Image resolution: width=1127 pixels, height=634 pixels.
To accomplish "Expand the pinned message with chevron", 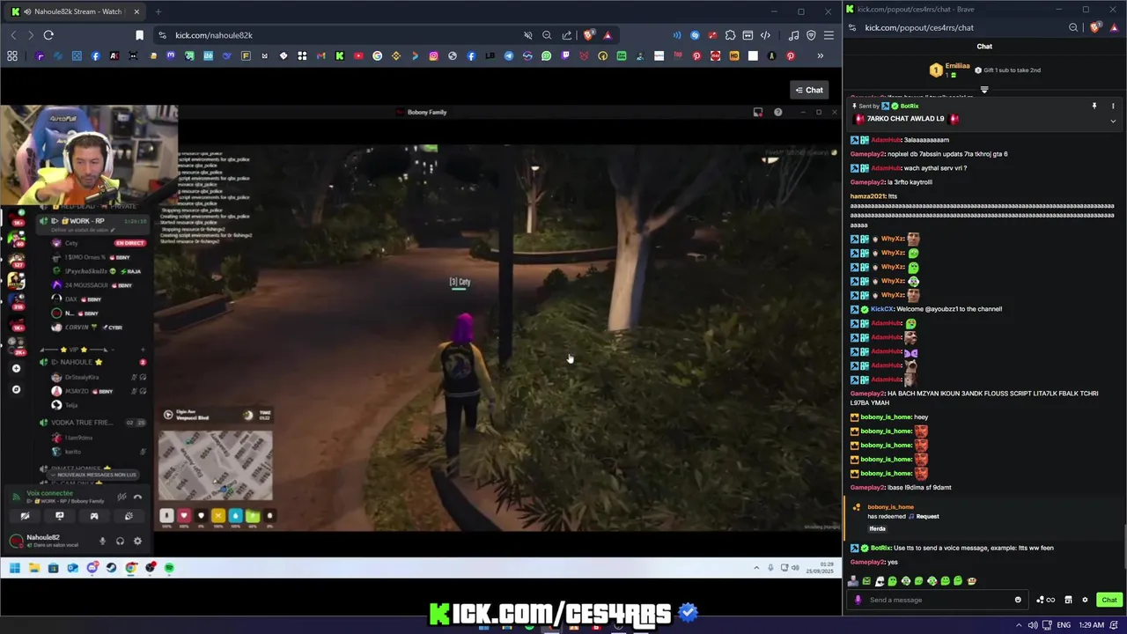I will (x=1113, y=121).
